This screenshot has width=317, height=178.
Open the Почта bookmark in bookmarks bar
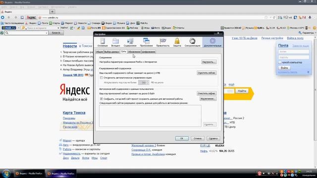click(x=43, y=23)
